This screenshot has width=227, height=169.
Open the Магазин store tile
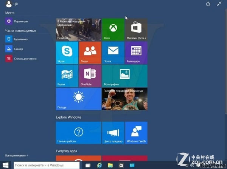[136, 30]
